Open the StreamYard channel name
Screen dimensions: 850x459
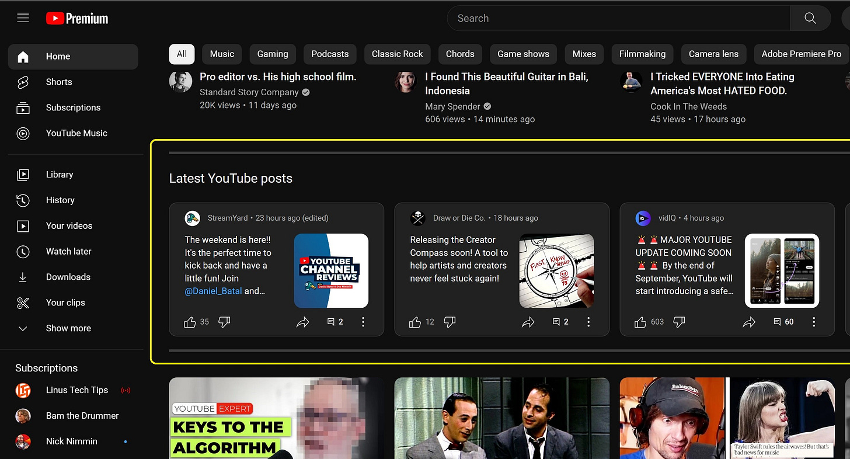228,218
